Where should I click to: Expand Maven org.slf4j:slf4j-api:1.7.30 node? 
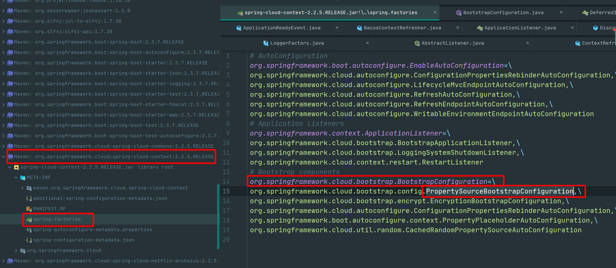3,32
